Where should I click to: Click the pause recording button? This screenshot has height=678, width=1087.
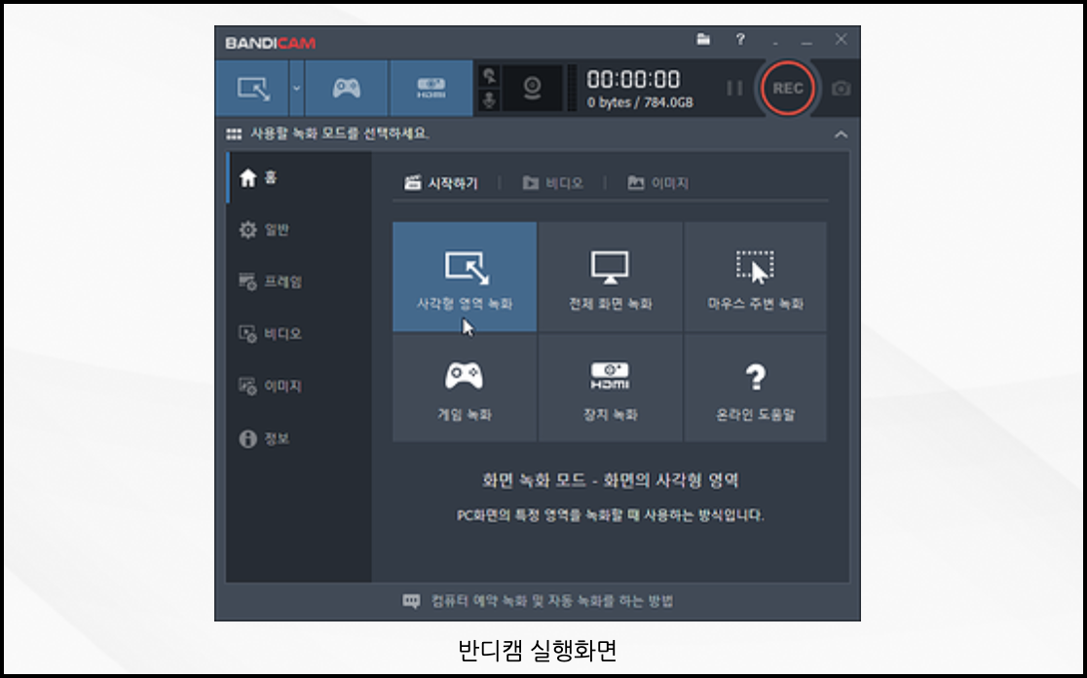(734, 88)
